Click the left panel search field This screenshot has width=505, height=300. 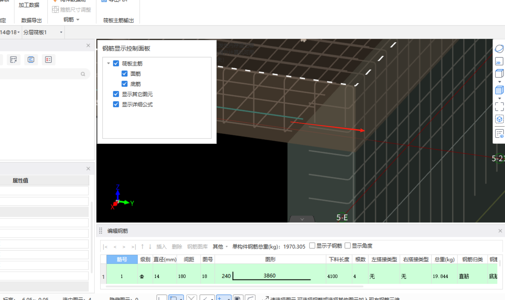tap(44, 74)
